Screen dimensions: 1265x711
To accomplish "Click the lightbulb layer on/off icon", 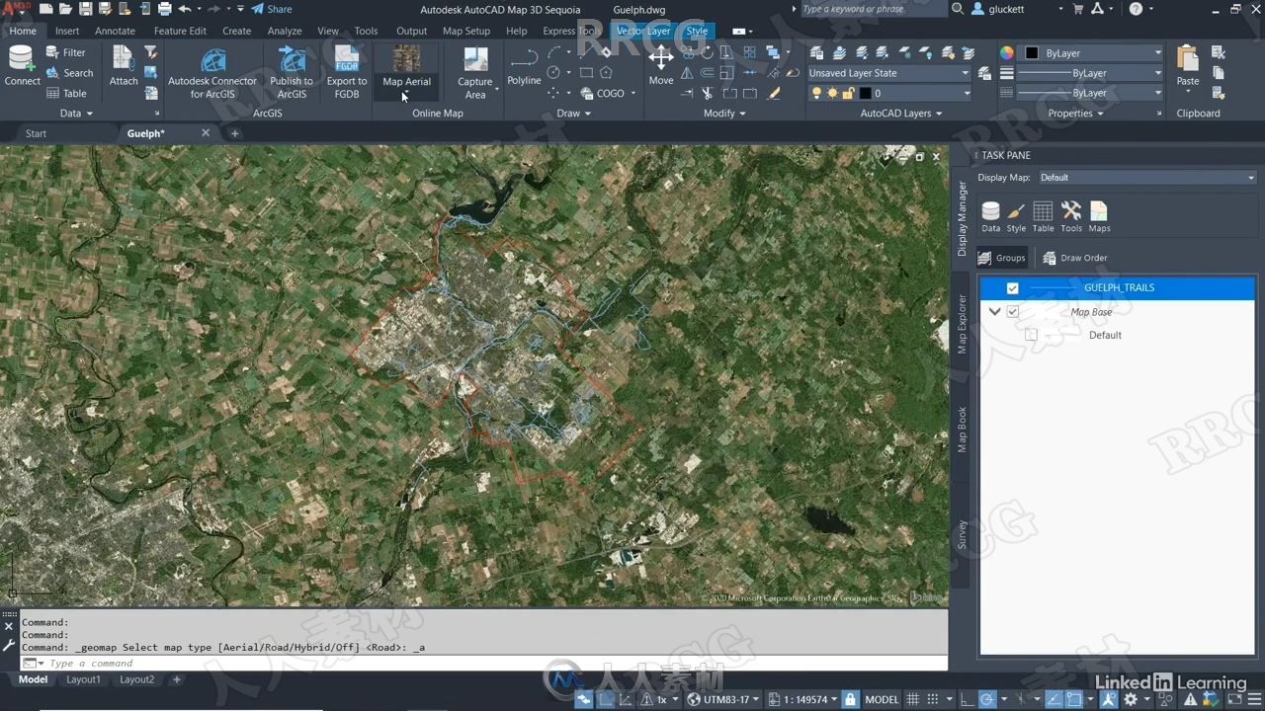I will [817, 93].
